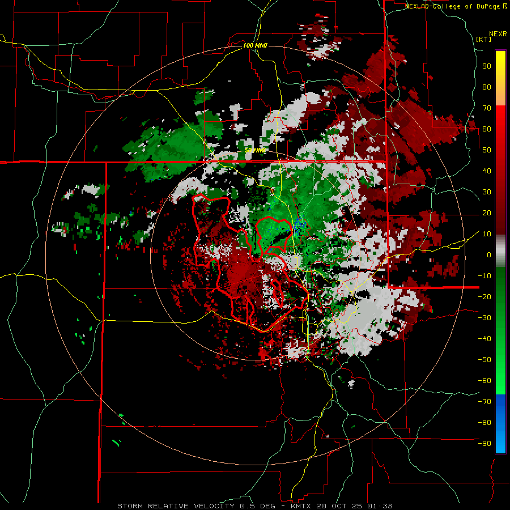Click the Storm Relative Velocity caption text
Image resolution: width=510 pixels, height=510 pixels.
(x=254, y=506)
